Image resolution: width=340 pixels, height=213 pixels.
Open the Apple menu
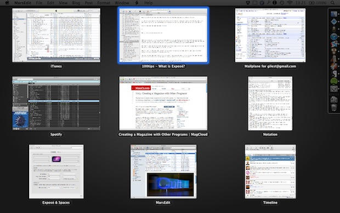coord(7,3)
